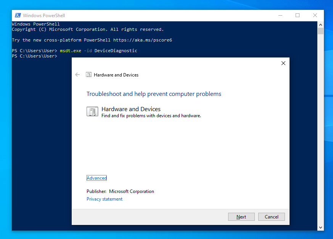Viewport: 333px width, 239px height.
Task: Select the Hardware and Devices title text
Action: tap(131, 109)
